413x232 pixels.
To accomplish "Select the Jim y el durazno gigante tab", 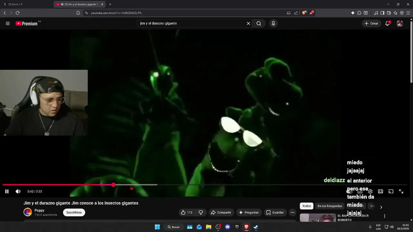I will [79, 4].
